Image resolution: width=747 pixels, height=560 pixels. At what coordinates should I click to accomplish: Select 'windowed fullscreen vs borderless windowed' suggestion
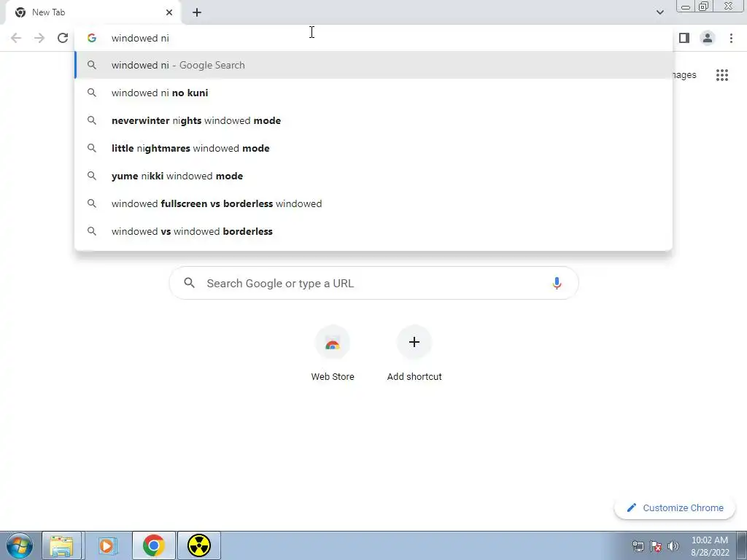(x=373, y=203)
